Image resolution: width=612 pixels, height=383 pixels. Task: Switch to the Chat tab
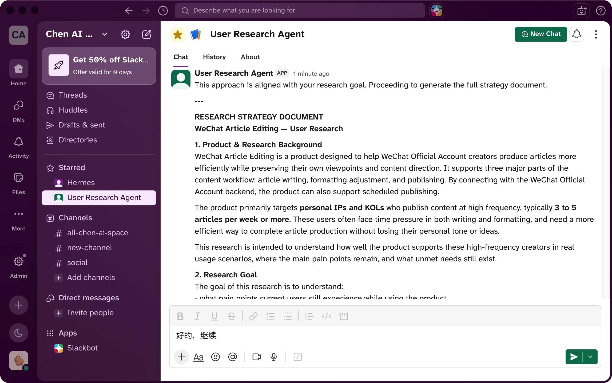(181, 57)
